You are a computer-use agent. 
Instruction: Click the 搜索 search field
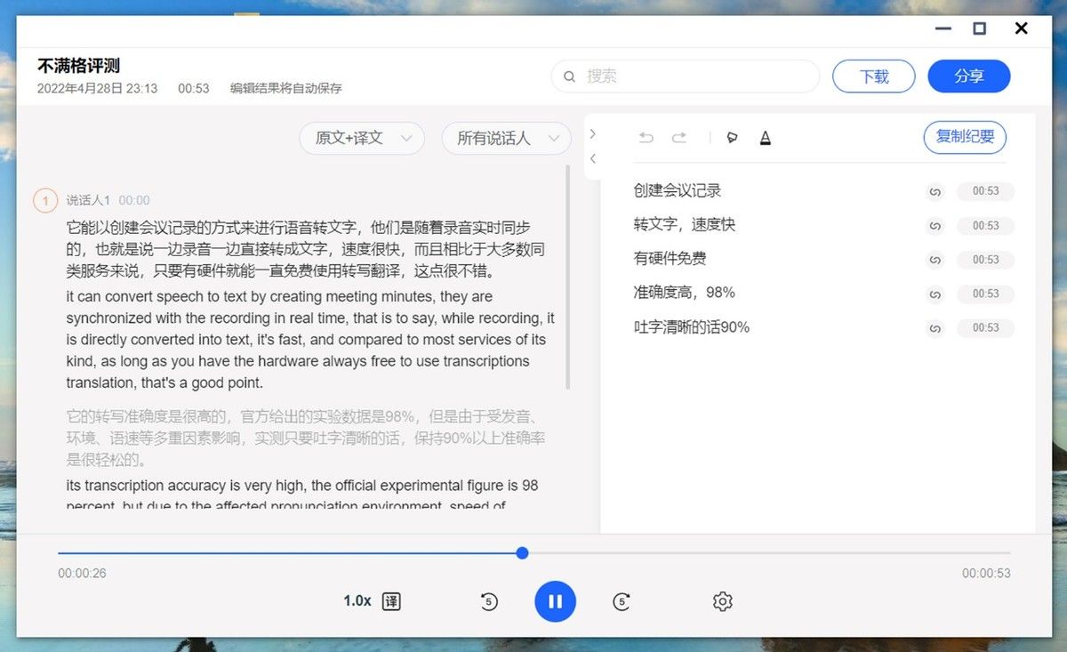pyautogui.click(x=686, y=76)
